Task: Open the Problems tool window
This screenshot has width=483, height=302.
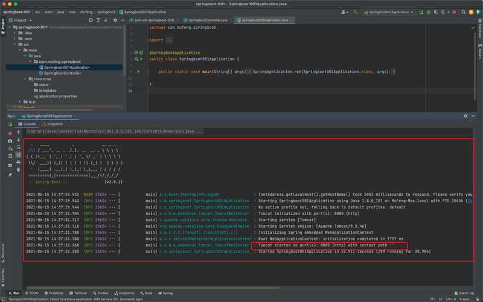Action: 54,293
